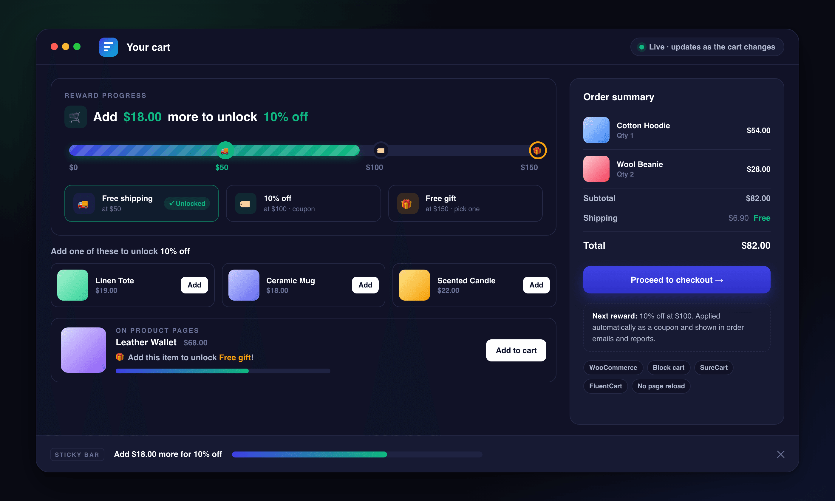Select the Block cart tag
Viewport: 835px width, 501px height.
[668, 368]
